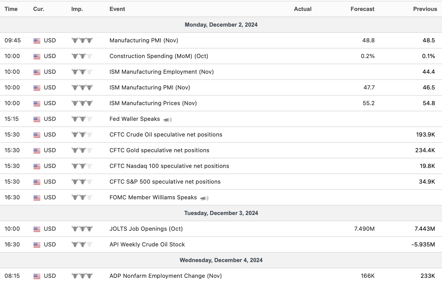Click the US flag in the JOLTS Job Openings row
This screenshot has height=282, width=442.
pyautogui.click(x=37, y=229)
